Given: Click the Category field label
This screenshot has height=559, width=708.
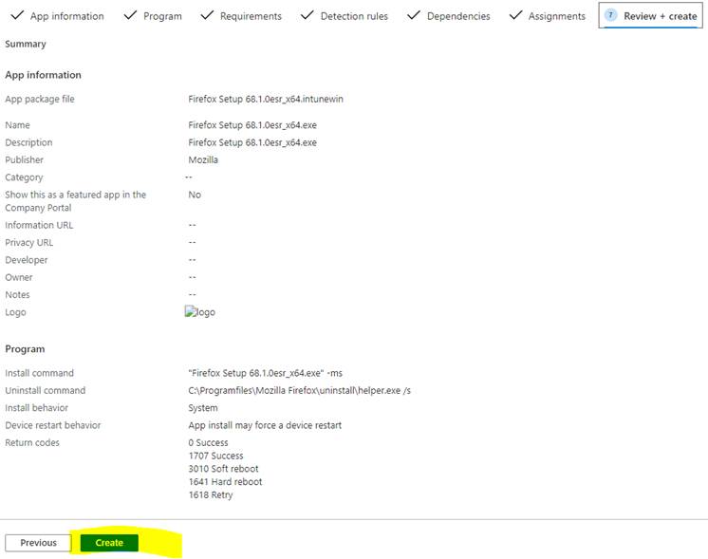Looking at the screenshot, I should (x=24, y=177).
